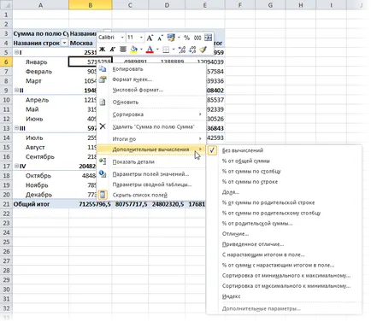Open the Calibri font name dropdown

click(122, 38)
